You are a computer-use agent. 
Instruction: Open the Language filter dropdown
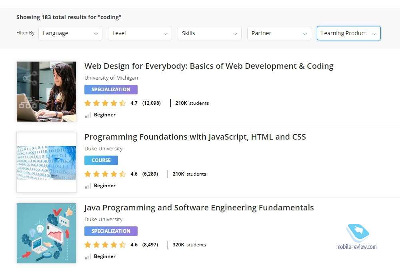(70, 33)
